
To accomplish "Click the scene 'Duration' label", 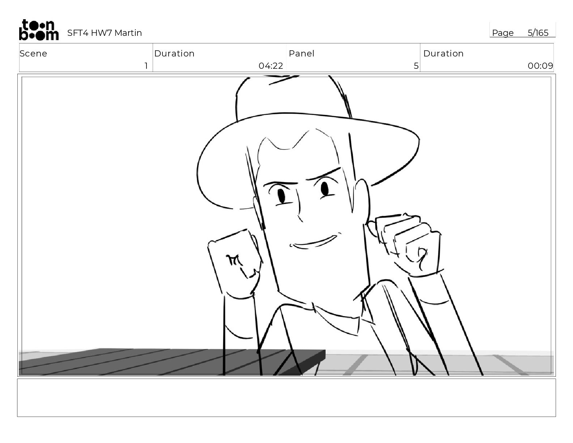I will tap(174, 54).
